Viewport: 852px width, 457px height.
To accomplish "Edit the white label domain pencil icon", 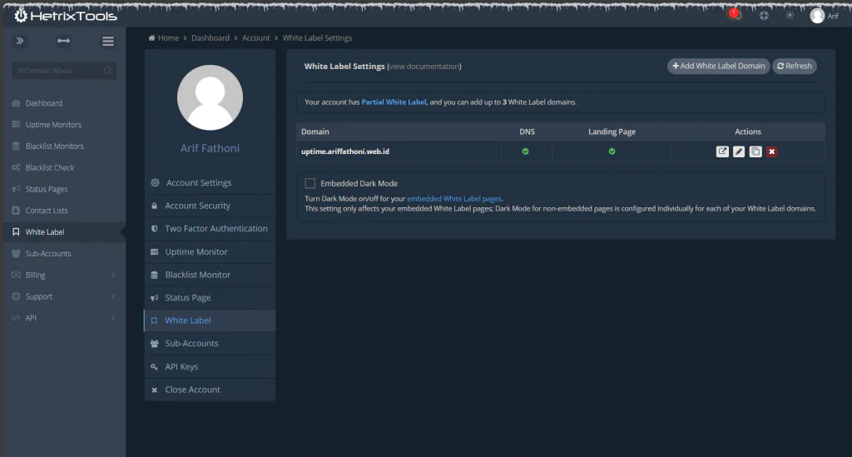I will [x=739, y=152].
